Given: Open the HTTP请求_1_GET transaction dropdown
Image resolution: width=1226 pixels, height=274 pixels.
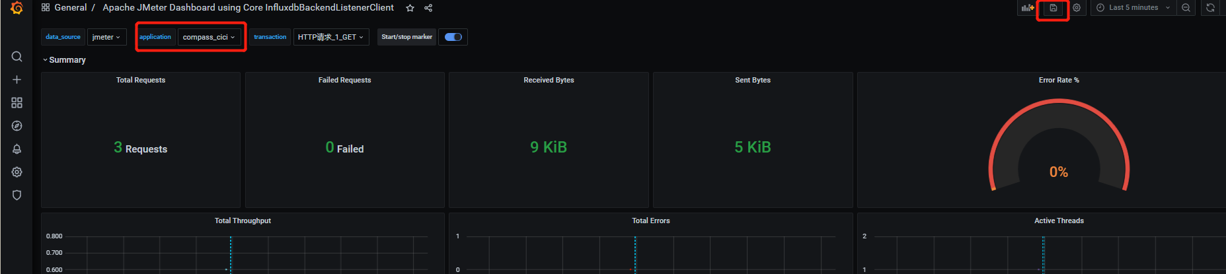Looking at the screenshot, I should (x=330, y=37).
